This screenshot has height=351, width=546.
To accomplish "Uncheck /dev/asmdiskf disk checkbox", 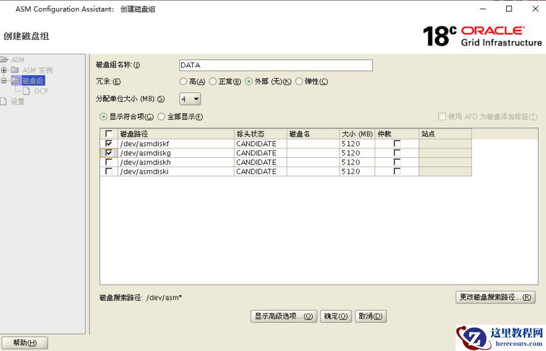I will pos(109,144).
